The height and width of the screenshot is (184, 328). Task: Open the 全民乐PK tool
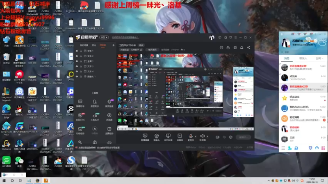[80, 117]
